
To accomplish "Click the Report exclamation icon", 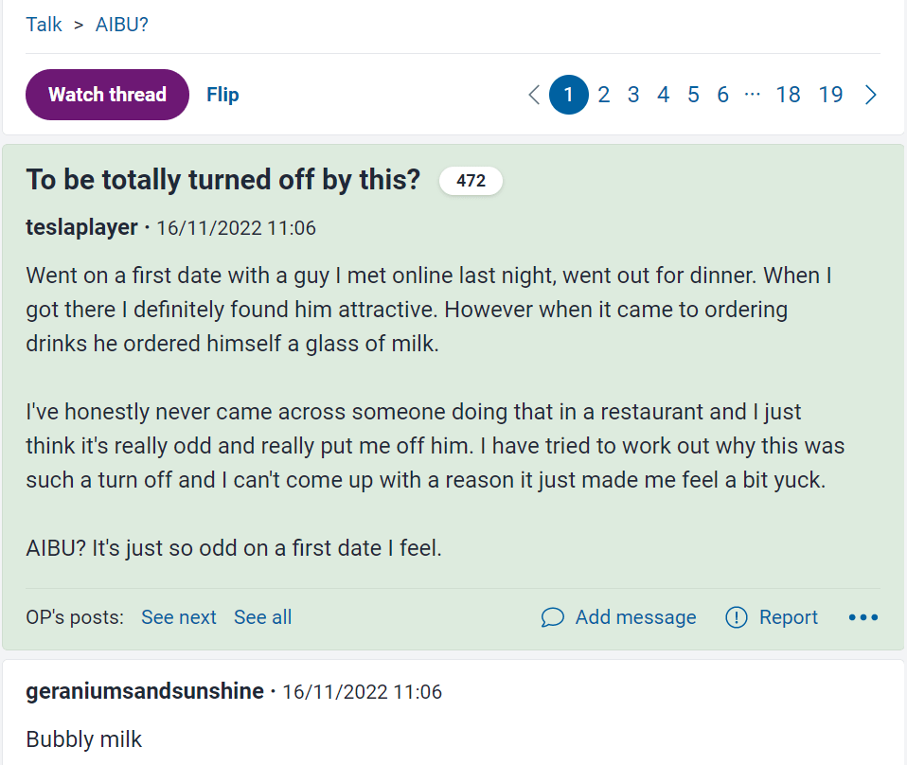I will (737, 617).
